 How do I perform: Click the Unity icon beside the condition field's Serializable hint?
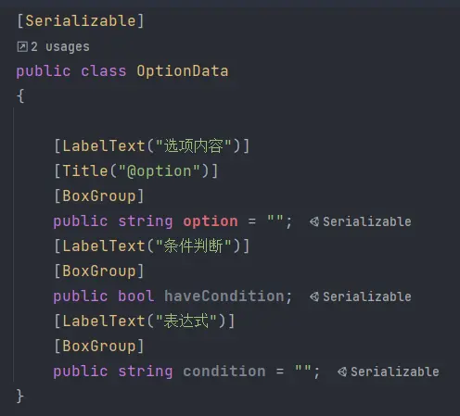[342, 372]
